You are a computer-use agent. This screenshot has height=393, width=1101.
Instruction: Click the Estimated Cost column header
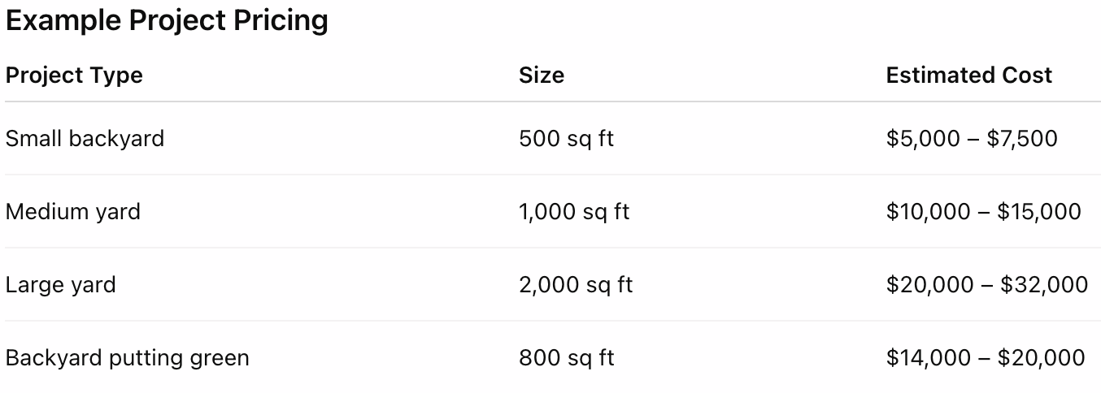point(968,76)
